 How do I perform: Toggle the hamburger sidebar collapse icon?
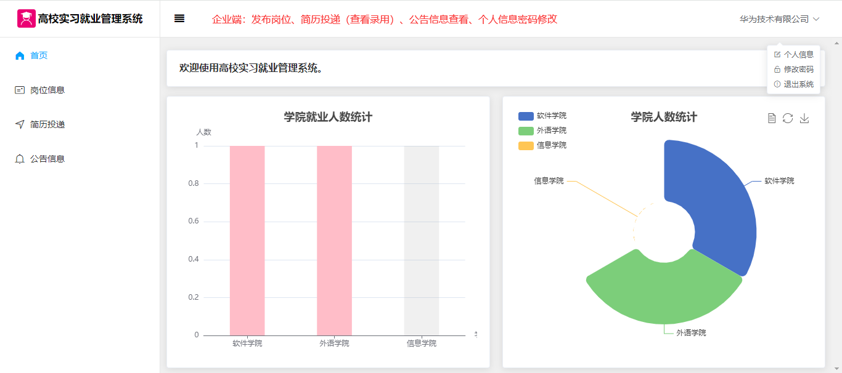click(179, 18)
